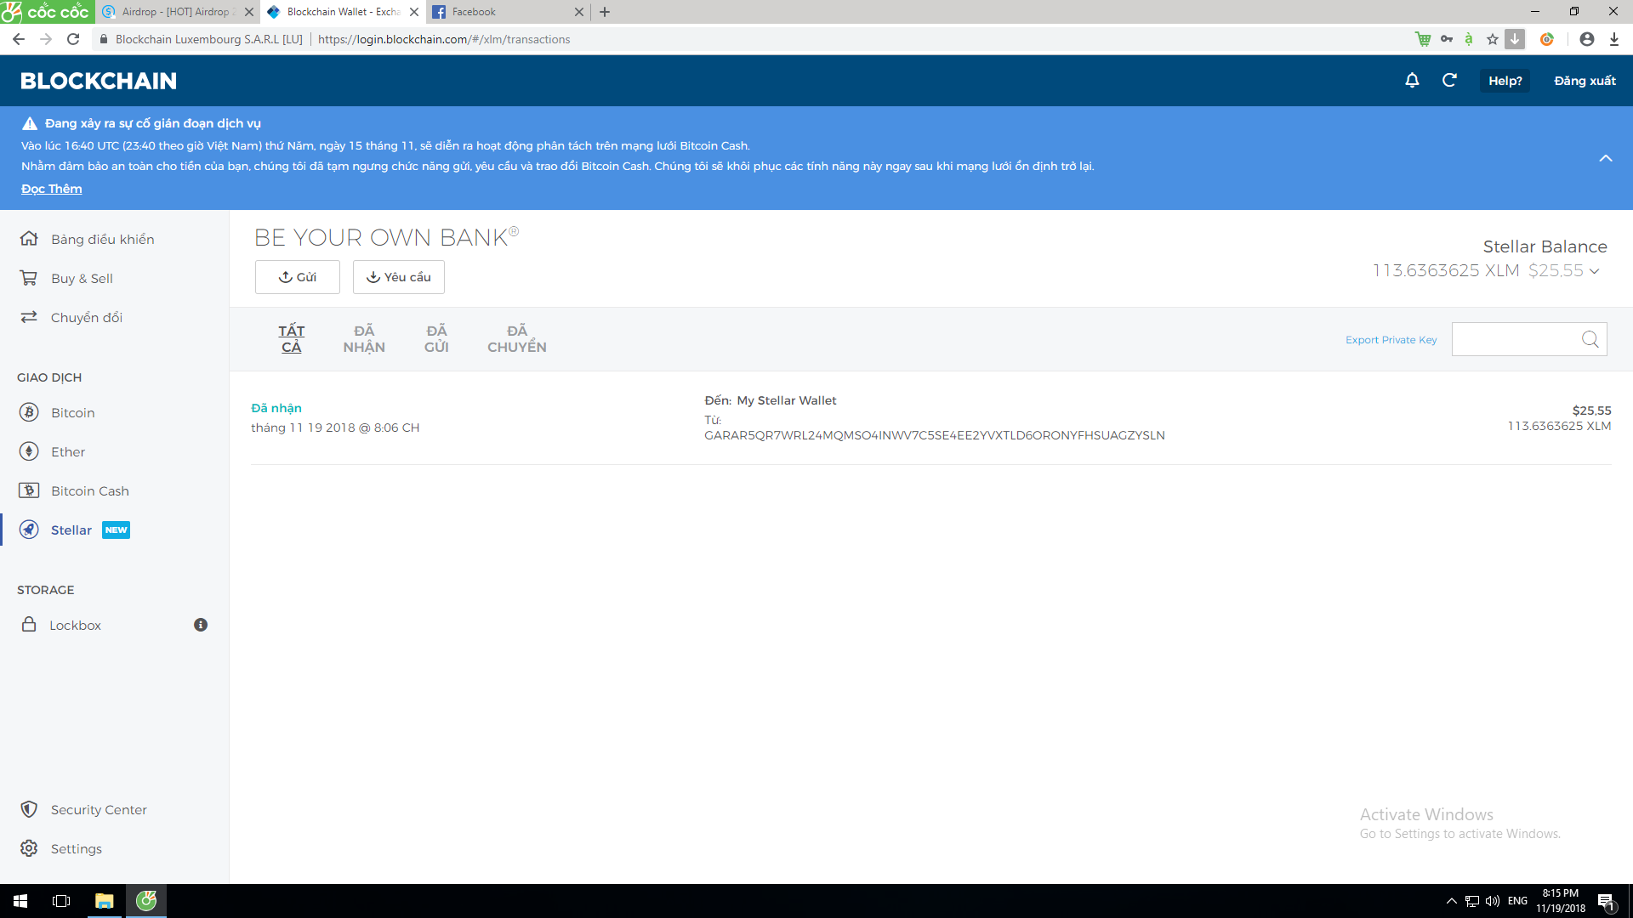1633x918 pixels.
Task: Open Settings gear item
Action: 76,848
